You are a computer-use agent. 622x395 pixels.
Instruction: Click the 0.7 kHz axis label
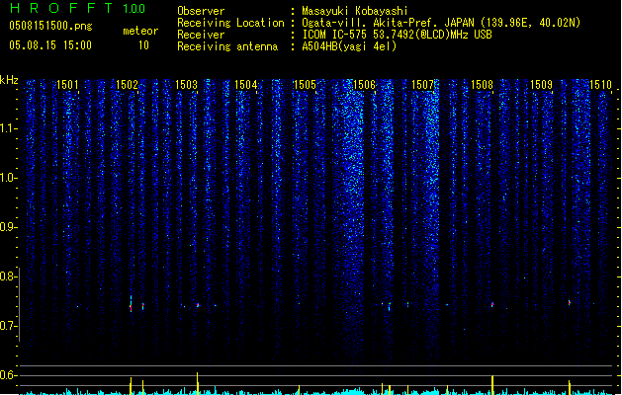click(8, 326)
